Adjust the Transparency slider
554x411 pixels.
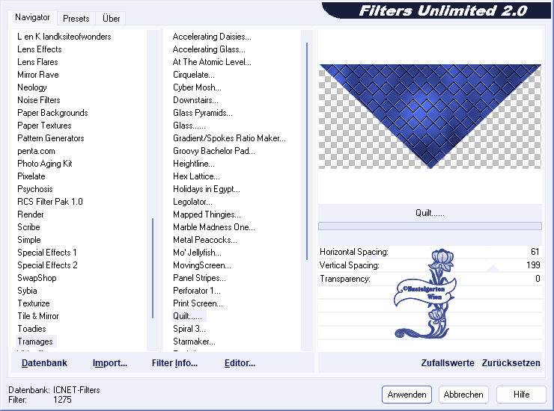click(430, 279)
